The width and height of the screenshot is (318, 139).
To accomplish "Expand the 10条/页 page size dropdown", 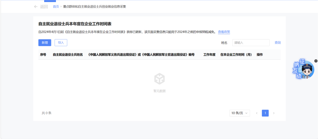I will [x=240, y=113].
